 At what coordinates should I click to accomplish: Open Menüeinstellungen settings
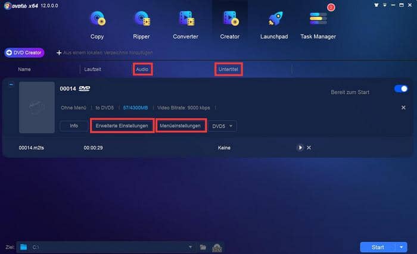[x=182, y=126]
